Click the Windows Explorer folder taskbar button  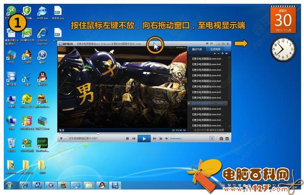(89, 186)
